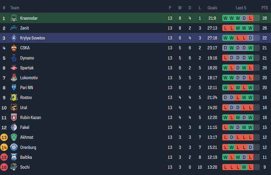This screenshot has width=271, height=175.
Task: Open the Pari NN team link
Action: 27,88
